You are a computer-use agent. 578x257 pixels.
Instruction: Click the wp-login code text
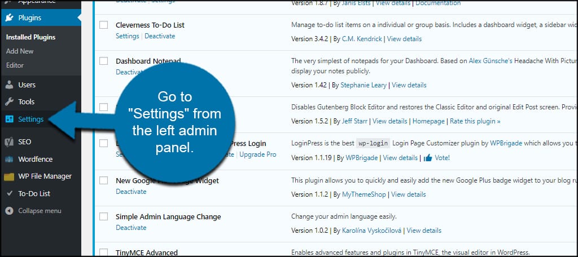click(x=373, y=144)
